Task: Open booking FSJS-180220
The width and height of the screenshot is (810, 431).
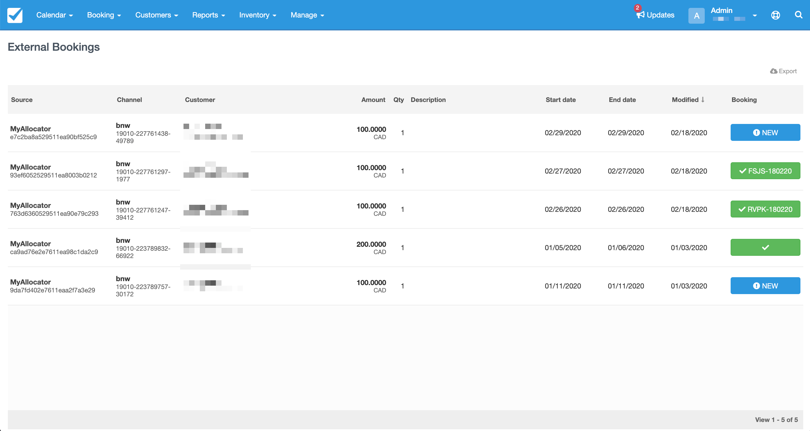Action: [765, 171]
